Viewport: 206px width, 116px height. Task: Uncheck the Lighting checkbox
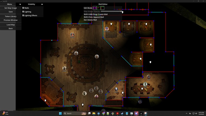[x=23, y=12]
